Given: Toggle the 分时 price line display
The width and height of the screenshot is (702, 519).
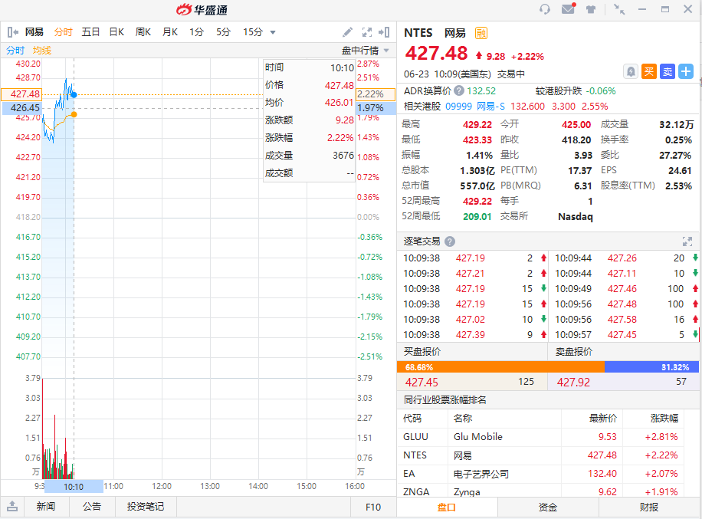Looking at the screenshot, I should 15,51.
